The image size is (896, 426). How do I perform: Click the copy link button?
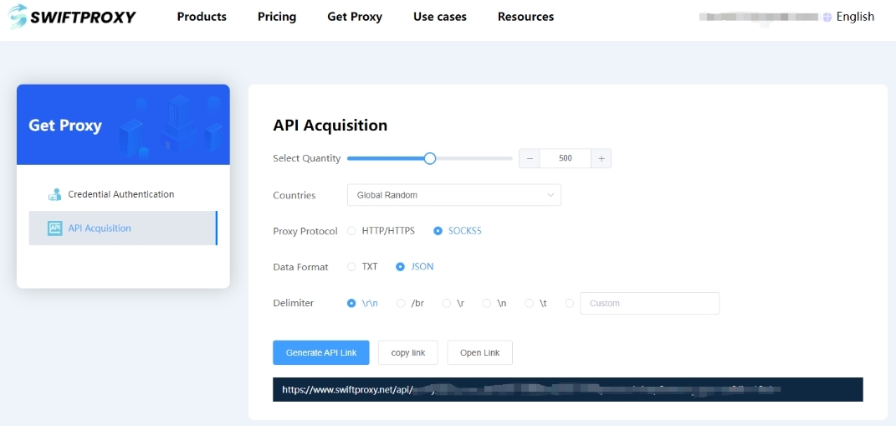pos(408,353)
